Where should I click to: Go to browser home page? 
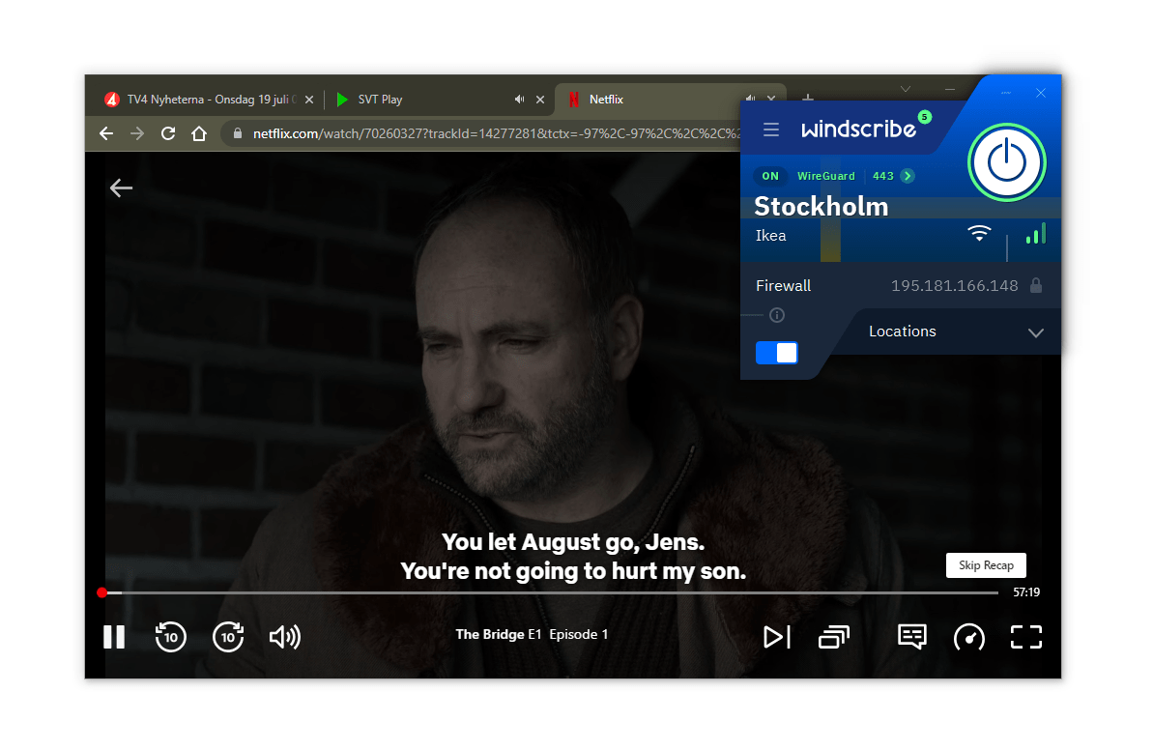pos(199,133)
